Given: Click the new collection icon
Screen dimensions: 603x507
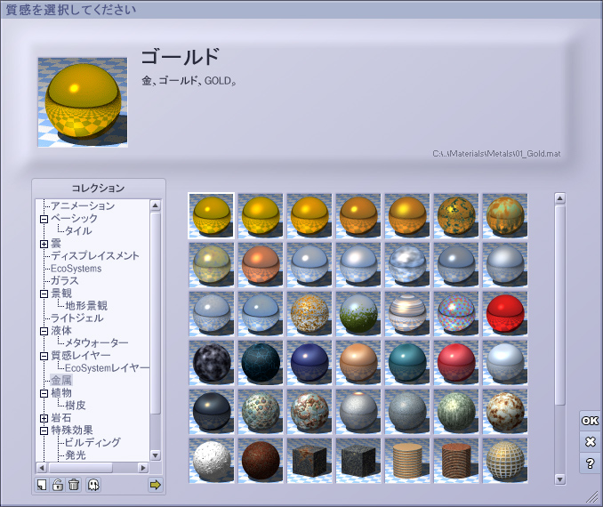Looking at the screenshot, I should click(x=42, y=485).
